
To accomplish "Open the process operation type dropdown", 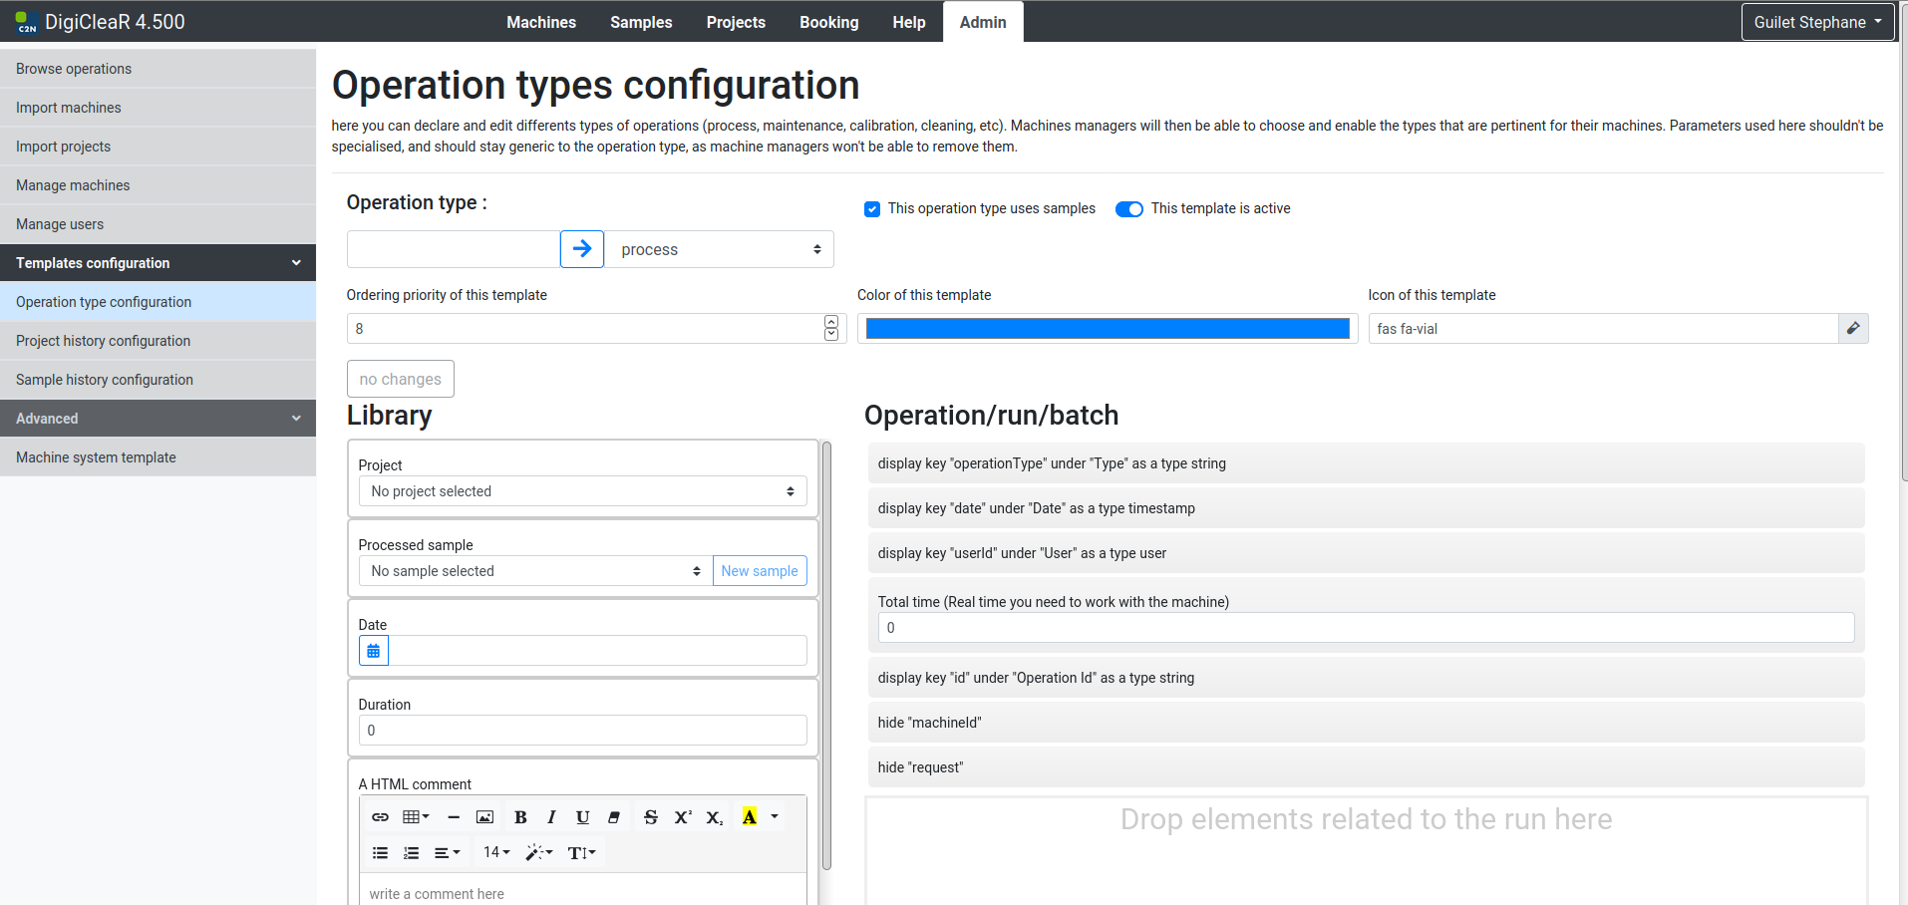I will [719, 249].
